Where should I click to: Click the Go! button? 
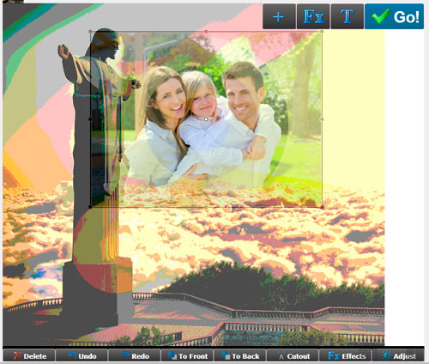(x=394, y=16)
